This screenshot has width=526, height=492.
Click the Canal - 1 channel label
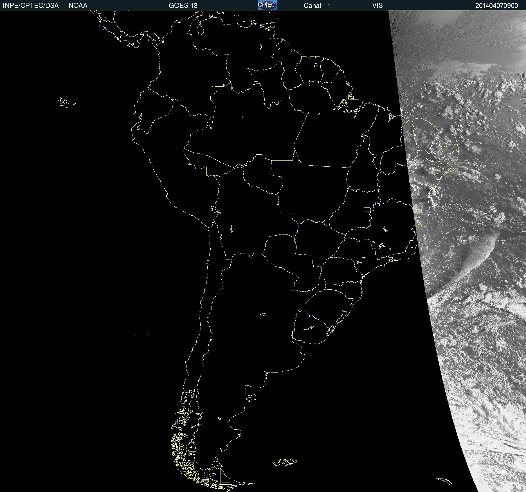[x=317, y=6]
